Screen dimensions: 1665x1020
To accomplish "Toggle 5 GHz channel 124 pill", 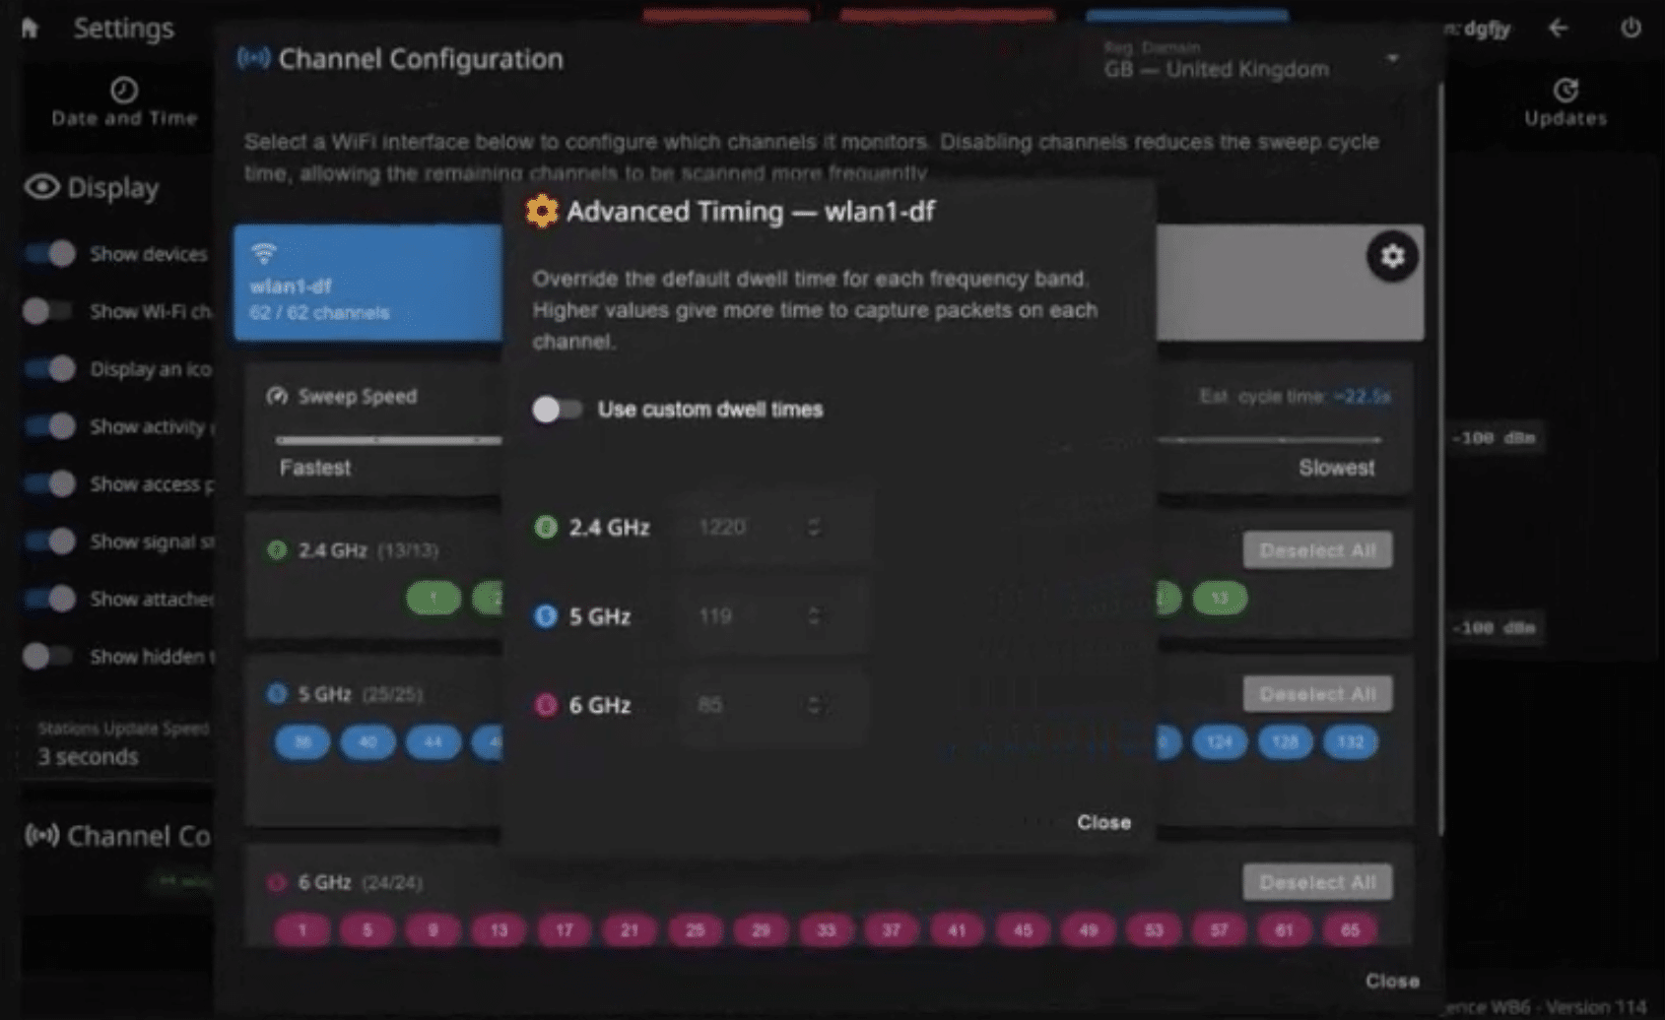I will pos(1220,741).
